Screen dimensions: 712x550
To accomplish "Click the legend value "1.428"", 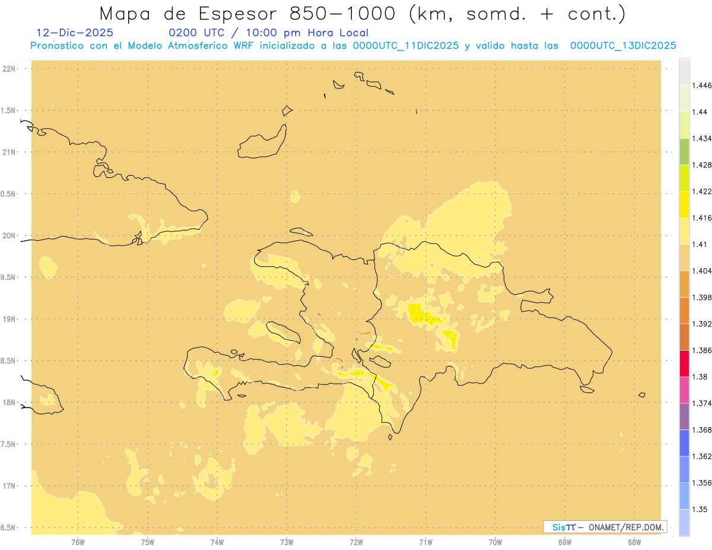I will click(703, 165).
